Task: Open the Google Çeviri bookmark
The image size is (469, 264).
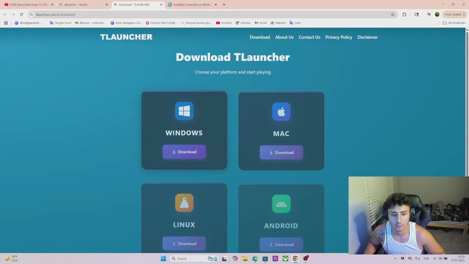Action: coord(60,23)
